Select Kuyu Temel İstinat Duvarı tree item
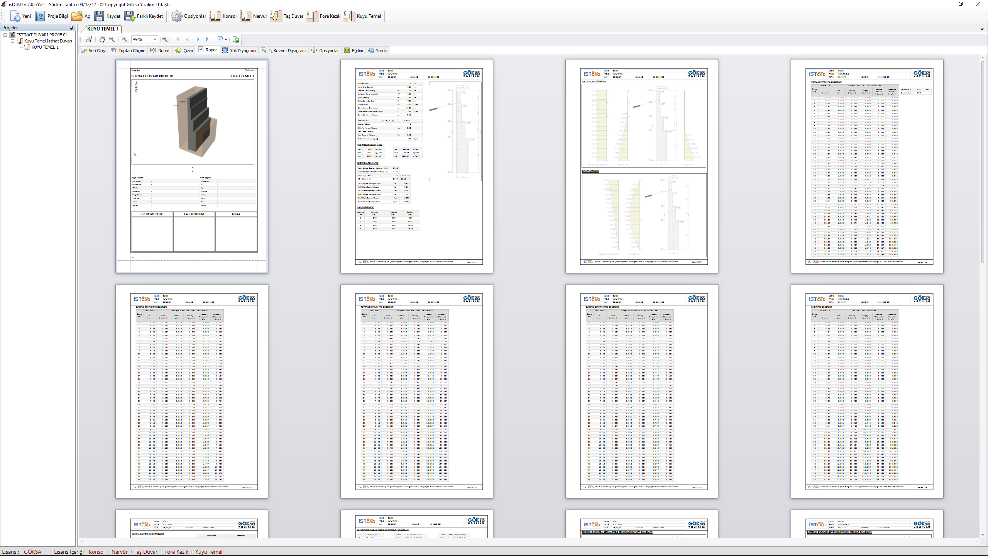988x556 pixels. pos(48,41)
